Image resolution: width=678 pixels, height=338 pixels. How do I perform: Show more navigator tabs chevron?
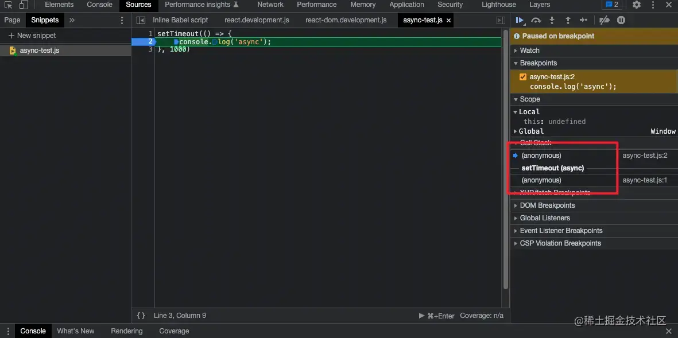point(72,20)
